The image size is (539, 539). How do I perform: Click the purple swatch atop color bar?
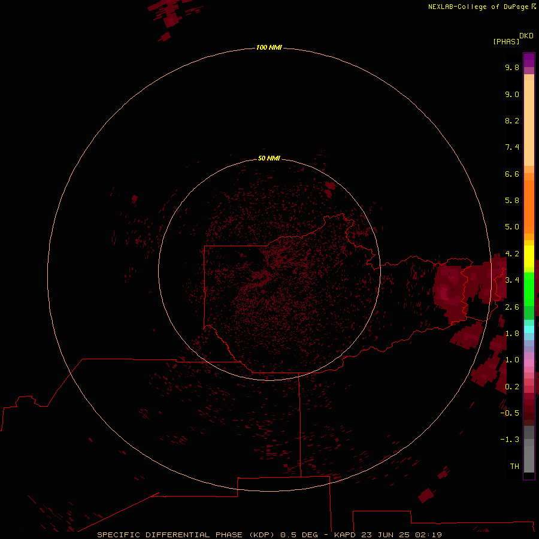[529, 60]
